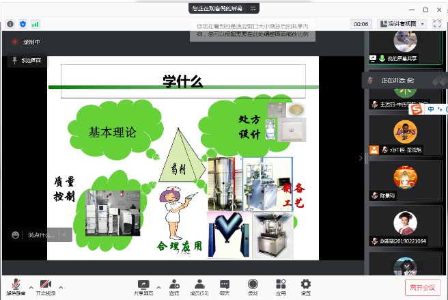Unmute the microphone in the bottom toolbar
448x300 pixels.
coord(15,285)
